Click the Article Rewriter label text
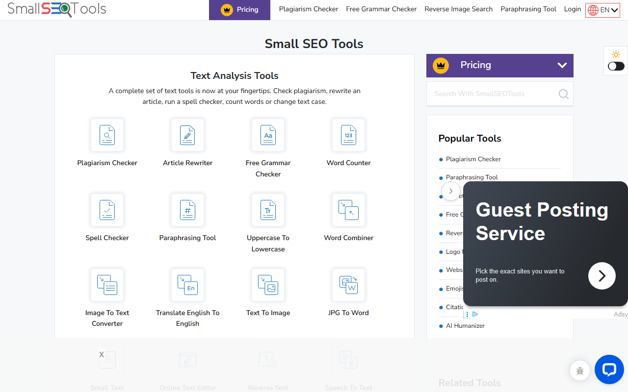Screen dimensions: 628x392 (187, 163)
